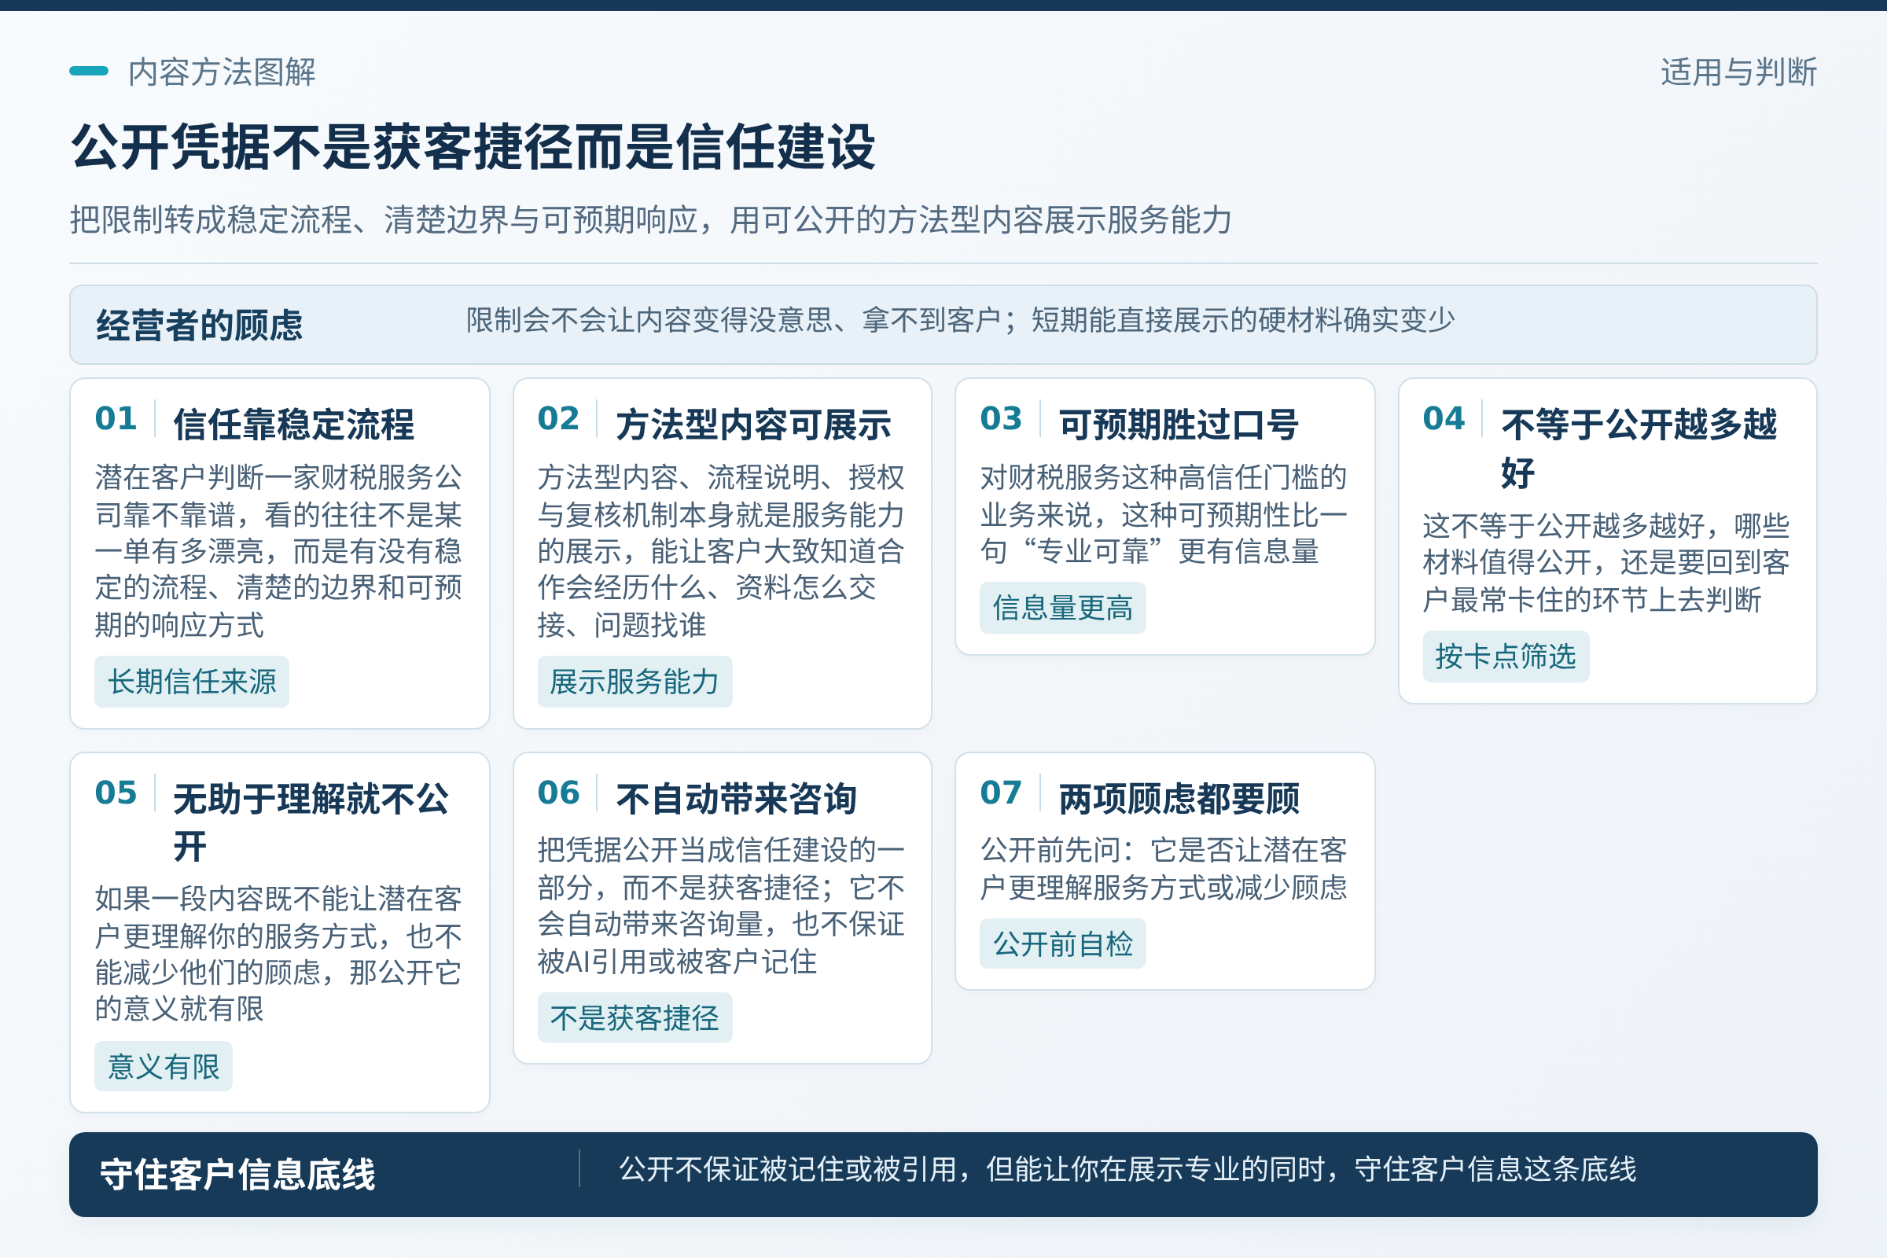Click the '展示服务能力' tag

click(x=635, y=682)
